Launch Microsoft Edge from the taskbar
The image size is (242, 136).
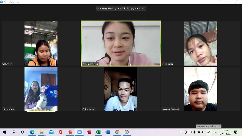(32, 132)
